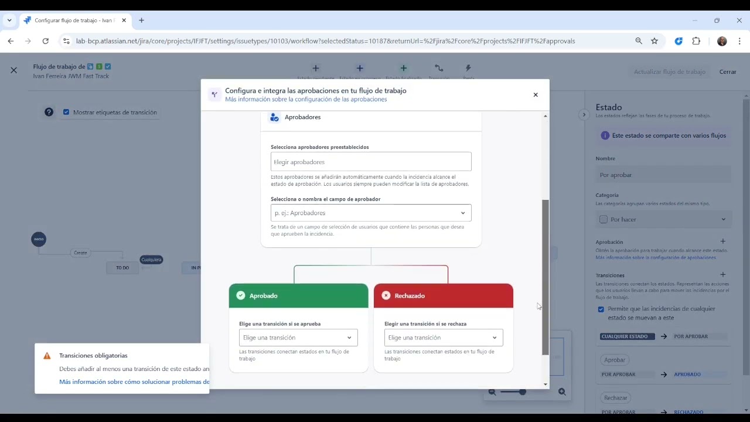This screenshot has width=750, height=422.
Task: Click the zoom slider handle in diagram
Action: click(522, 392)
